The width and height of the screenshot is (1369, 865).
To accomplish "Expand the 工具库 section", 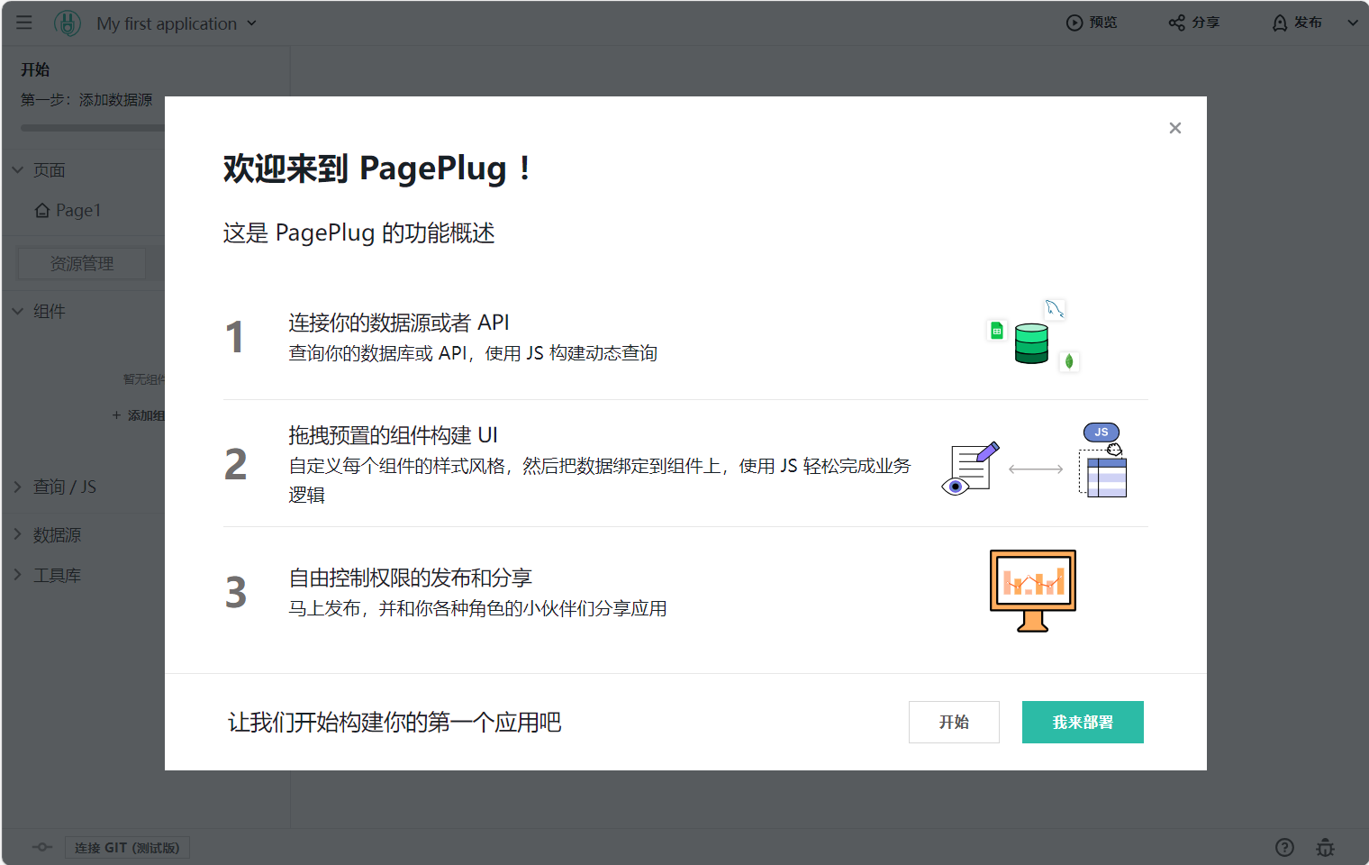I will [x=18, y=575].
